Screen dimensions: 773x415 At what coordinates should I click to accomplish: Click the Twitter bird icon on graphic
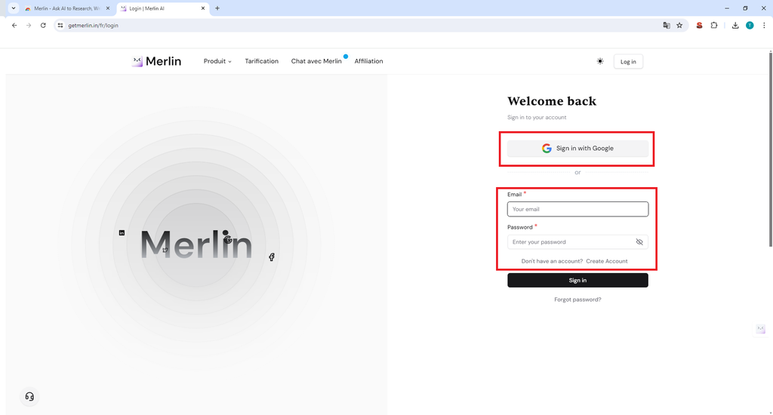(165, 251)
